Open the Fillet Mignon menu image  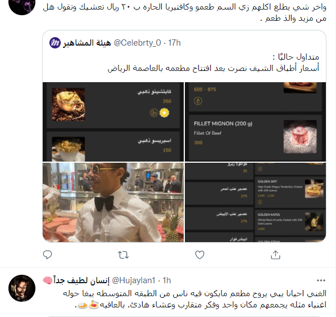click(256, 122)
